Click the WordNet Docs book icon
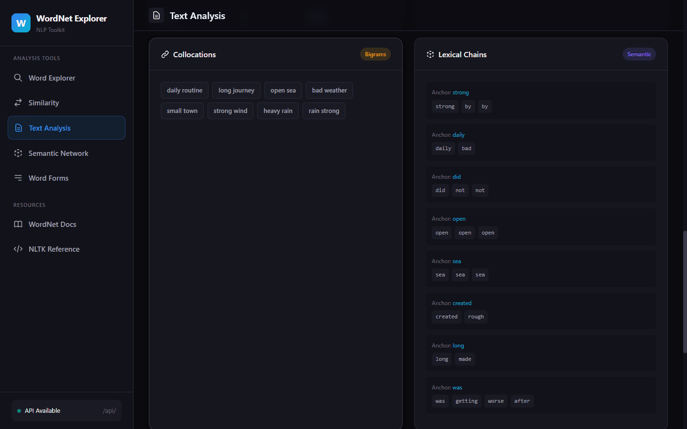Image resolution: width=687 pixels, height=429 pixels. [18, 224]
